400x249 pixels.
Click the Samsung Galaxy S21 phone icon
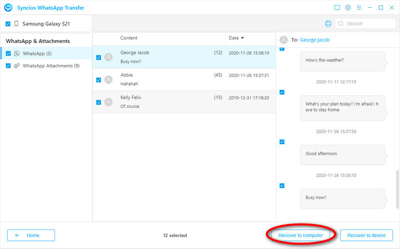(16, 23)
